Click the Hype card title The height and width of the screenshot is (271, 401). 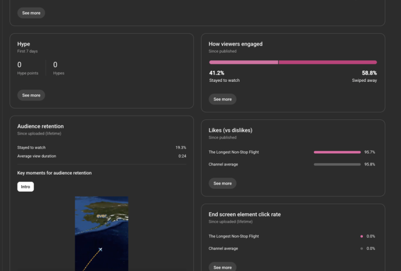pos(24,44)
